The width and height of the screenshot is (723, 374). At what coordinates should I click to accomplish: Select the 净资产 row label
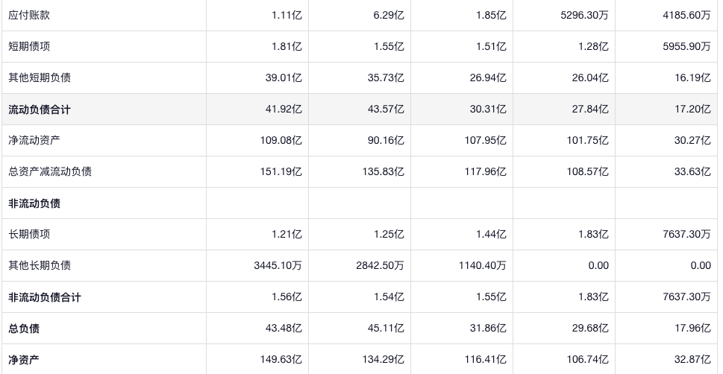(24, 360)
